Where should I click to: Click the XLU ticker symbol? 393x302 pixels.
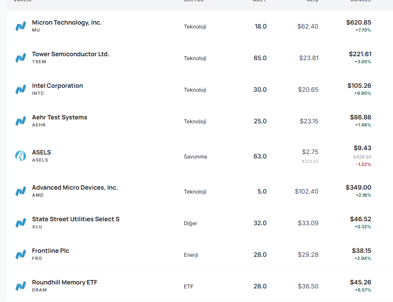37,227
